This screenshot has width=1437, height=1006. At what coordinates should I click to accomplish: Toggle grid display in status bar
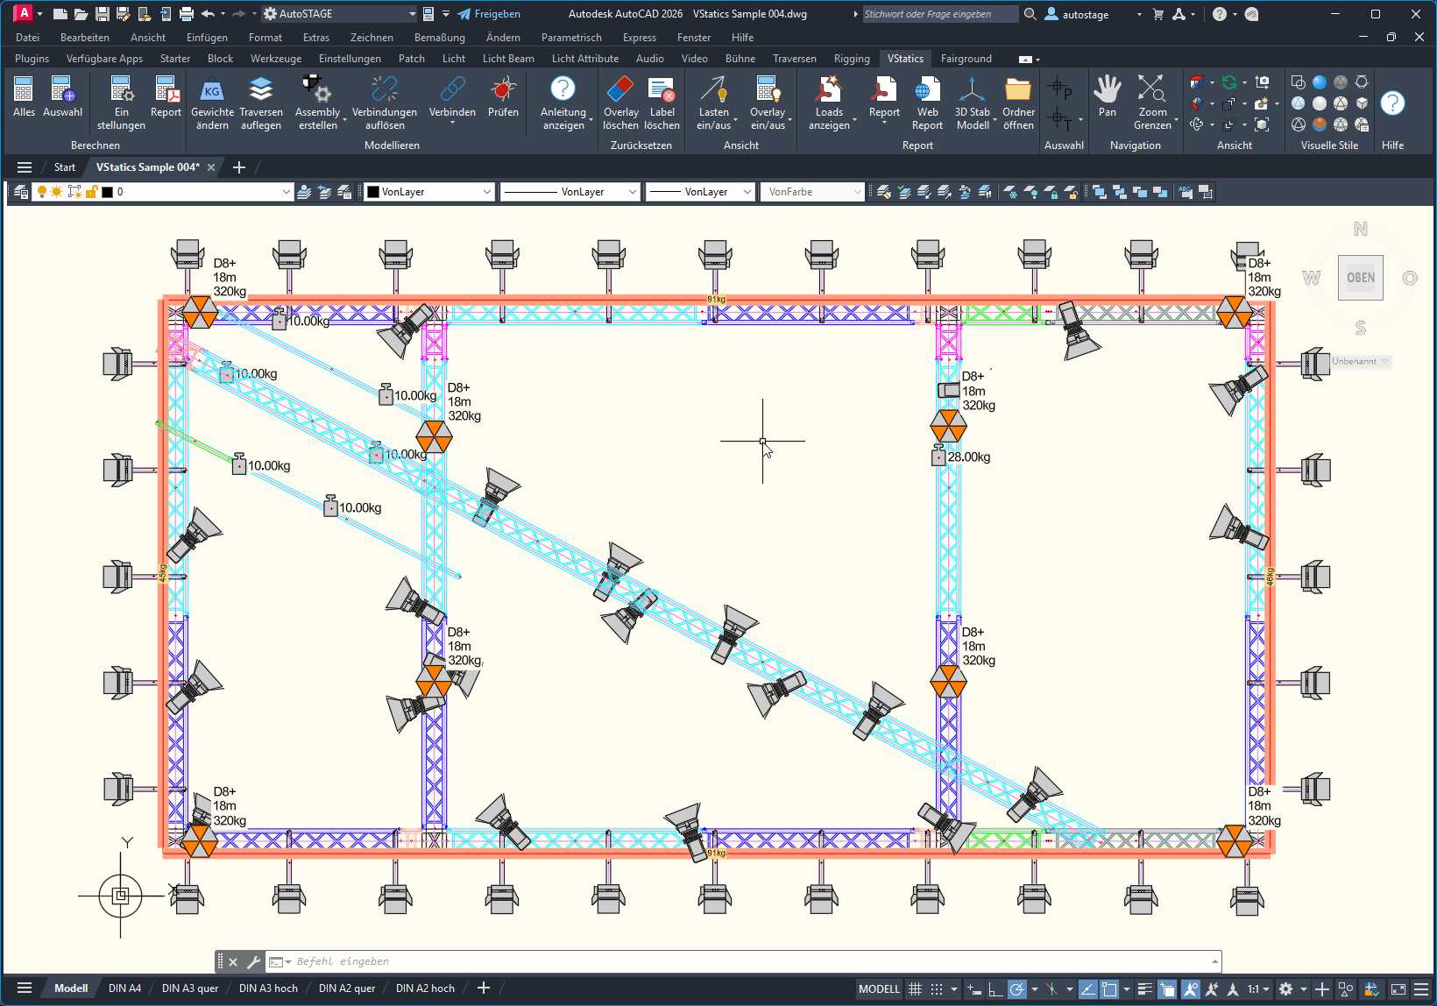pos(915,988)
